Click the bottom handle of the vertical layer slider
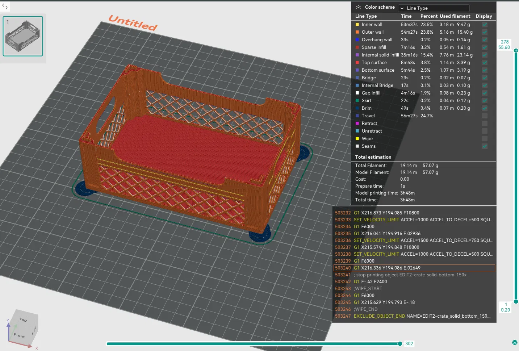 click(x=516, y=301)
